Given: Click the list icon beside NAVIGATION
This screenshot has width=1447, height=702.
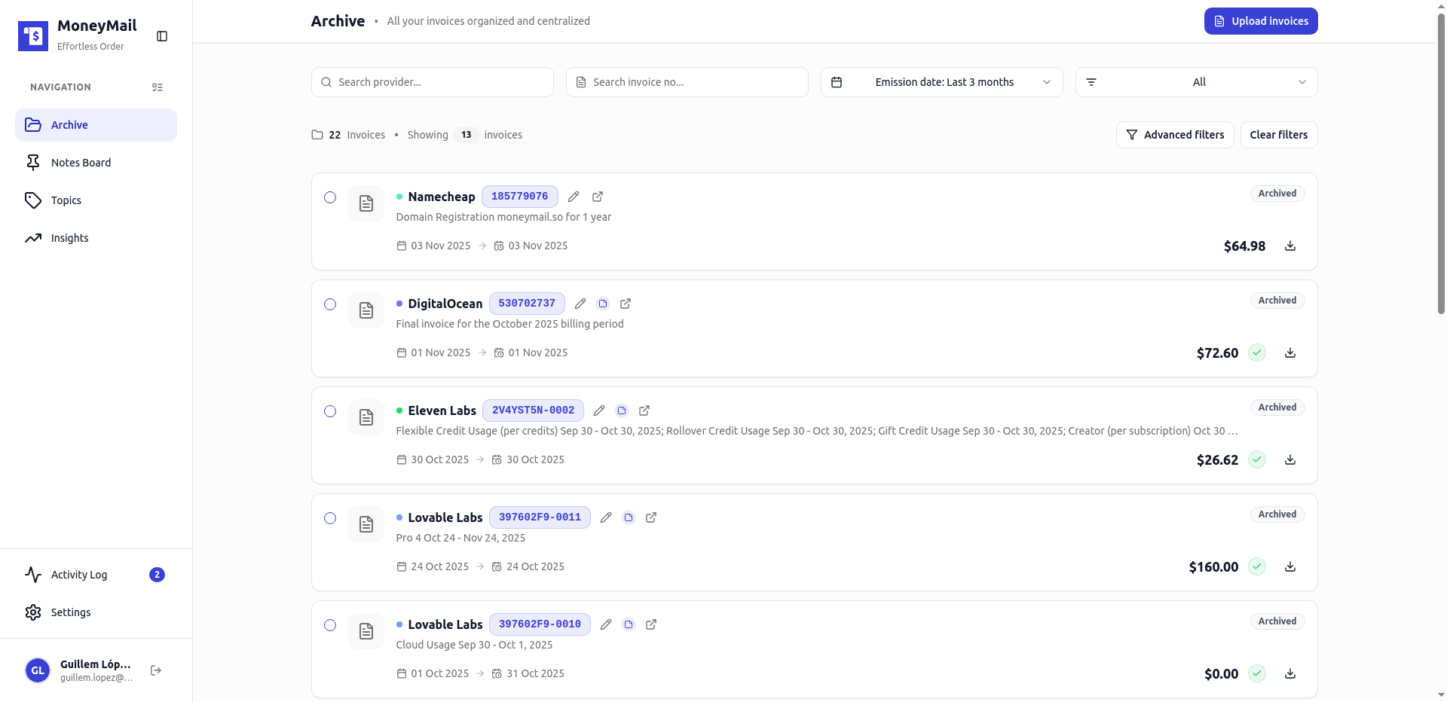Looking at the screenshot, I should (158, 87).
